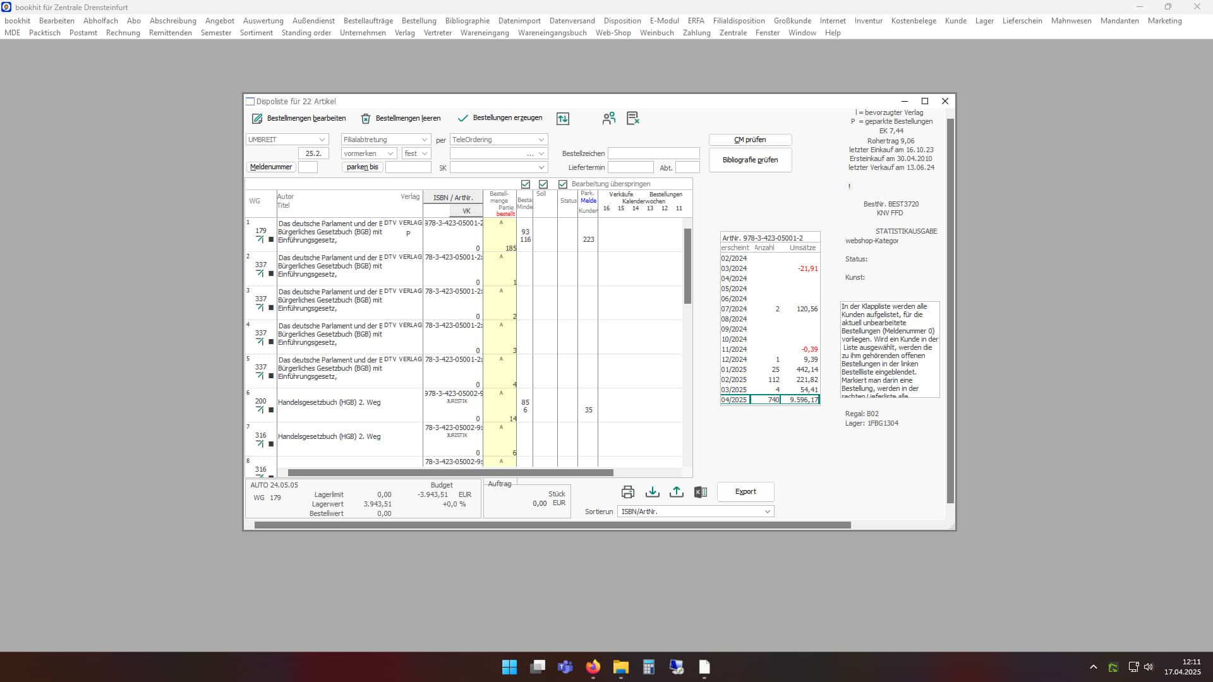Click the Meldenummer button
The image size is (1213, 682).
pos(271,167)
